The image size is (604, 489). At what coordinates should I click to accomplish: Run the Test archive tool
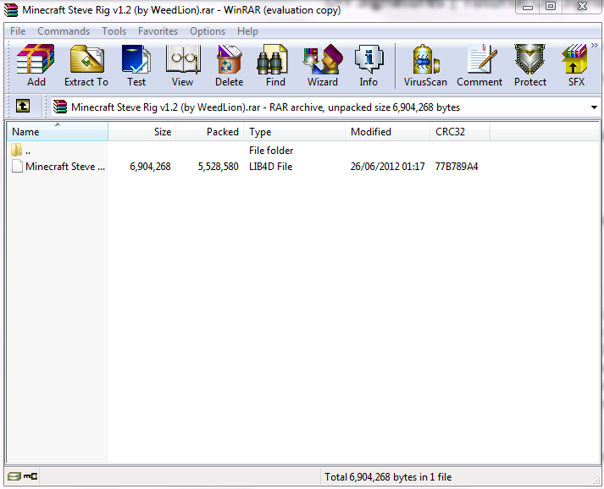(x=136, y=65)
